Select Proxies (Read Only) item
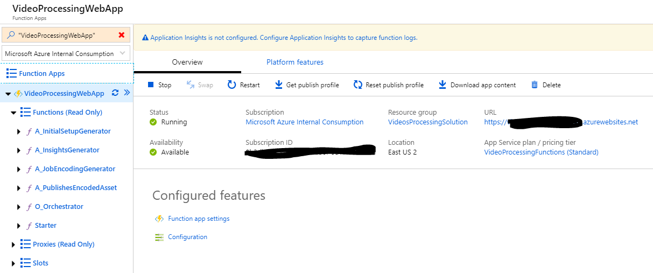Viewport: 653px width, 273px height. pyautogui.click(x=64, y=244)
